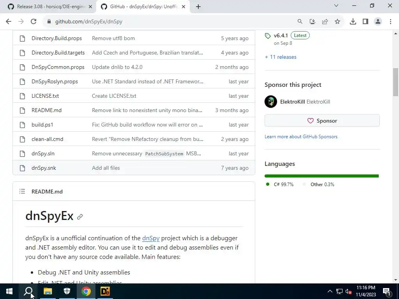Click the file icon beside dnSpy.snk
This screenshot has width=399, height=299.
(x=22, y=168)
